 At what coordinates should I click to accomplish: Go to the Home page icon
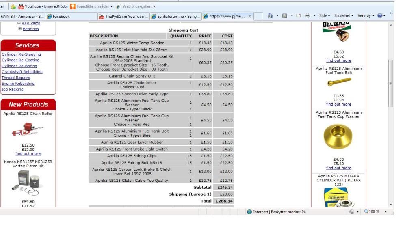tap(270, 16)
